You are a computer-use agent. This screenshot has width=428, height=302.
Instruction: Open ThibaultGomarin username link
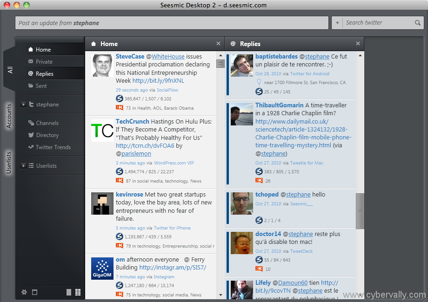[279, 105]
